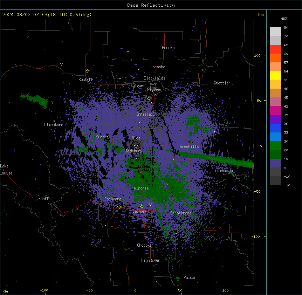Click the asterisk marker above Limestone
The width and height of the screenshot is (302, 295).
[54, 121]
